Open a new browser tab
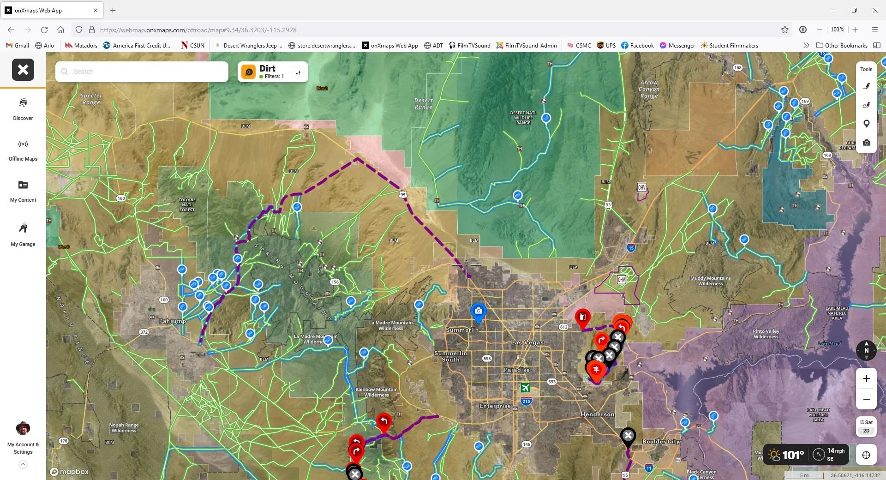The width and height of the screenshot is (886, 480). (113, 10)
